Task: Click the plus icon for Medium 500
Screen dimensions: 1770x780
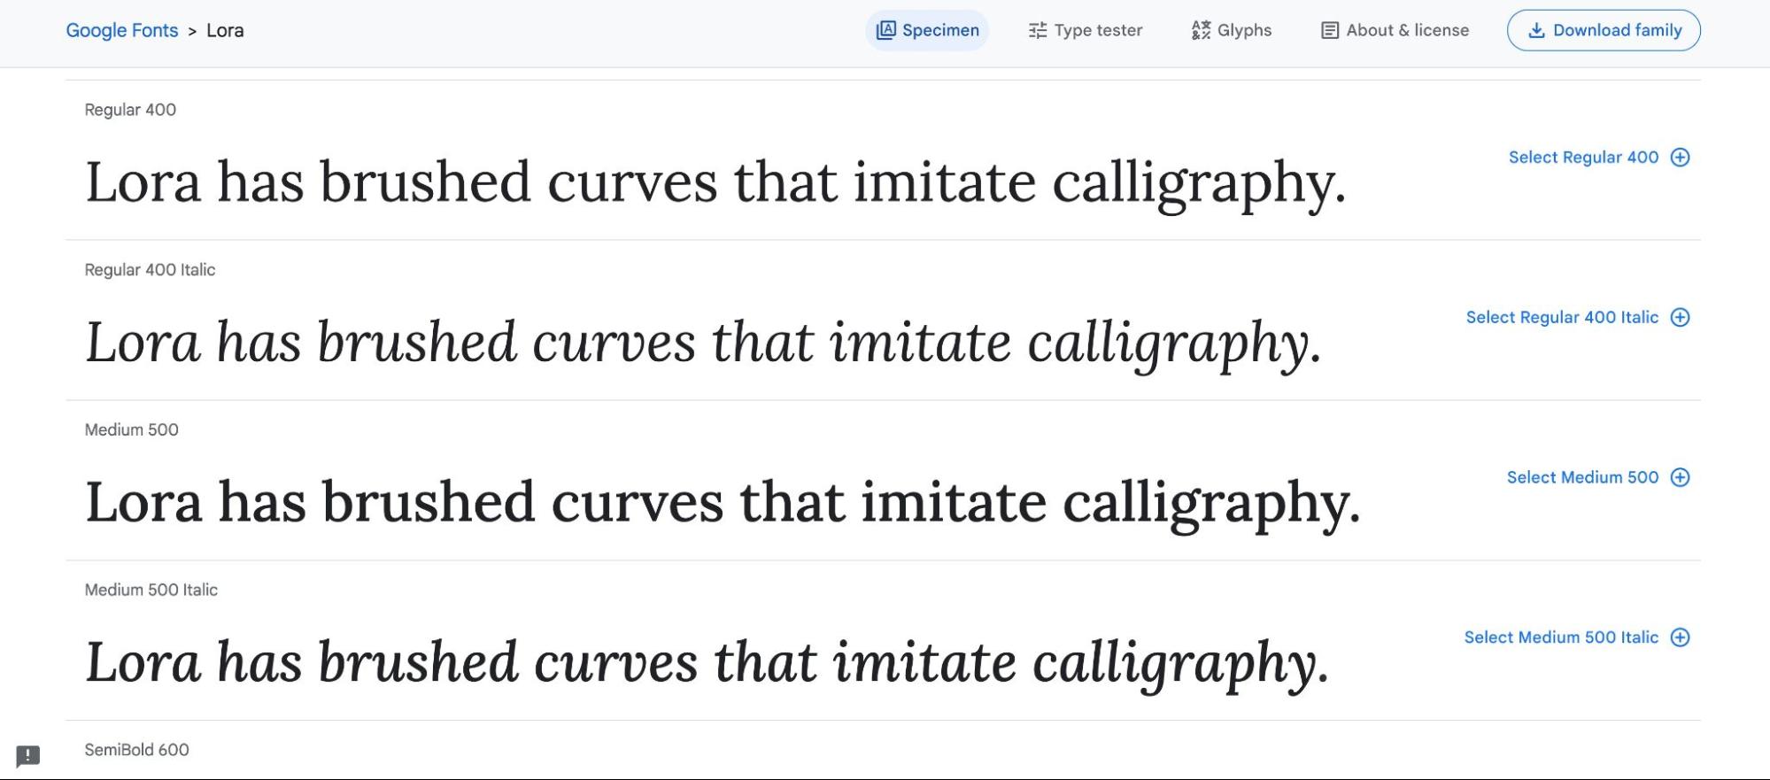Action: coord(1680,478)
